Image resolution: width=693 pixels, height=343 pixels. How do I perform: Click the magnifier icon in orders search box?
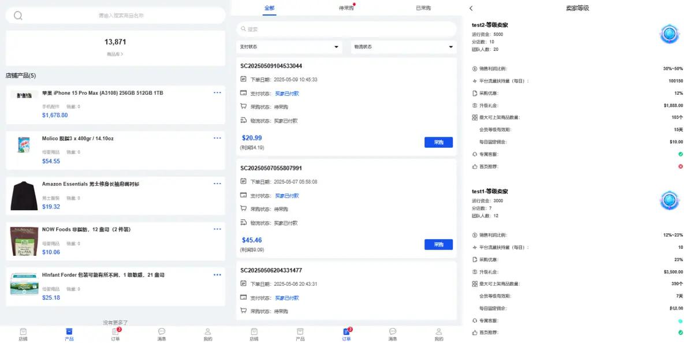point(243,29)
